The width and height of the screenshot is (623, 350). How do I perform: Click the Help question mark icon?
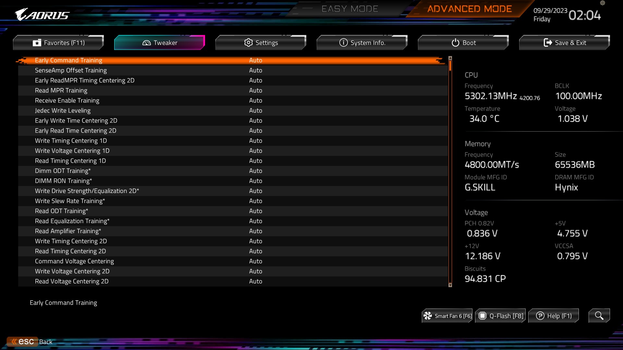(540, 316)
